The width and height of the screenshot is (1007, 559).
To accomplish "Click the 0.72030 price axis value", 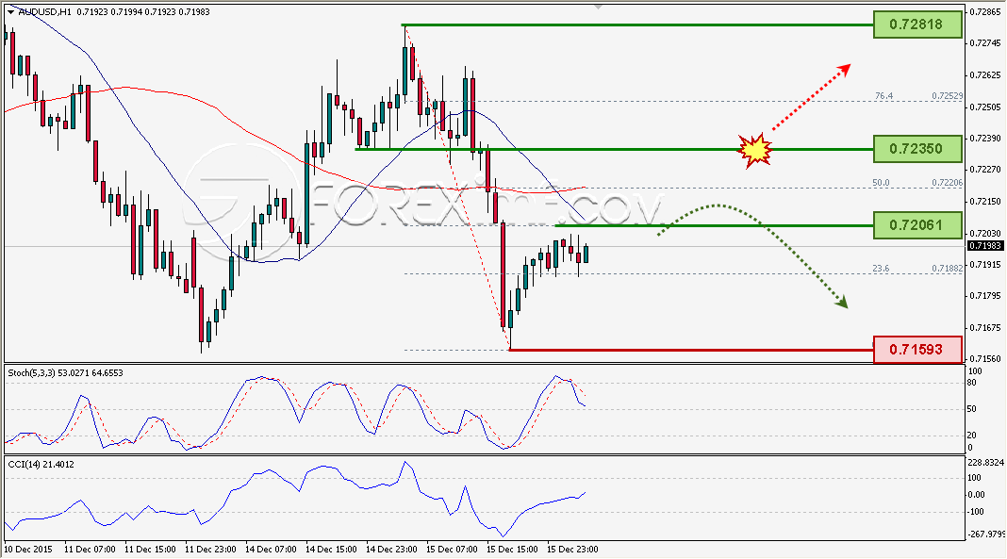I will pyautogui.click(x=986, y=233).
